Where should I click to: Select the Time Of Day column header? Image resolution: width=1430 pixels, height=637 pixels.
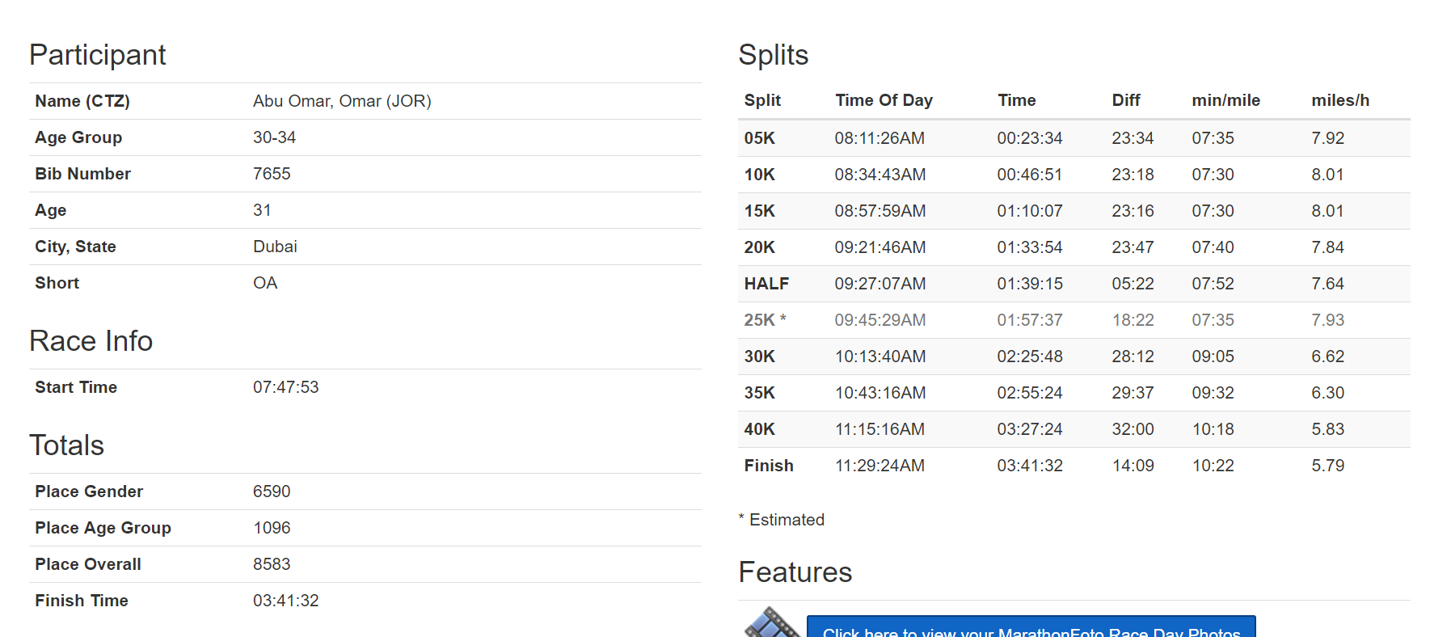click(884, 100)
